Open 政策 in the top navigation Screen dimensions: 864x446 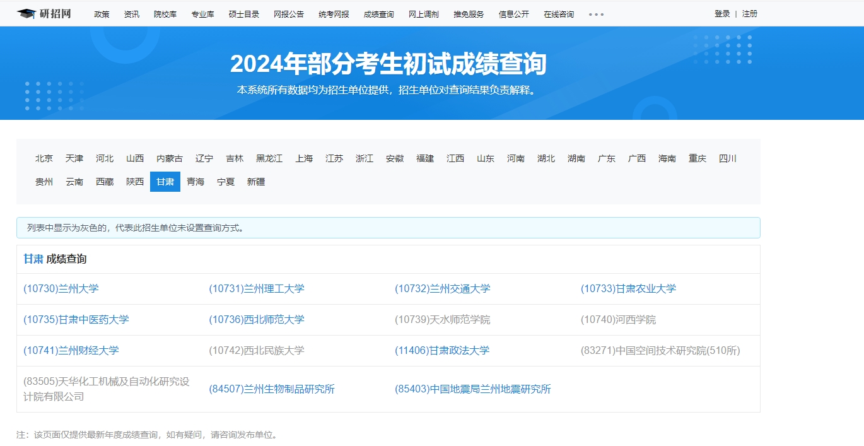tap(102, 14)
